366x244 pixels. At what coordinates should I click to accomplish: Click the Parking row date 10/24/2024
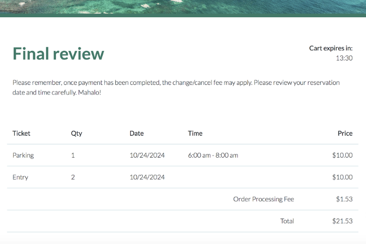pos(147,155)
